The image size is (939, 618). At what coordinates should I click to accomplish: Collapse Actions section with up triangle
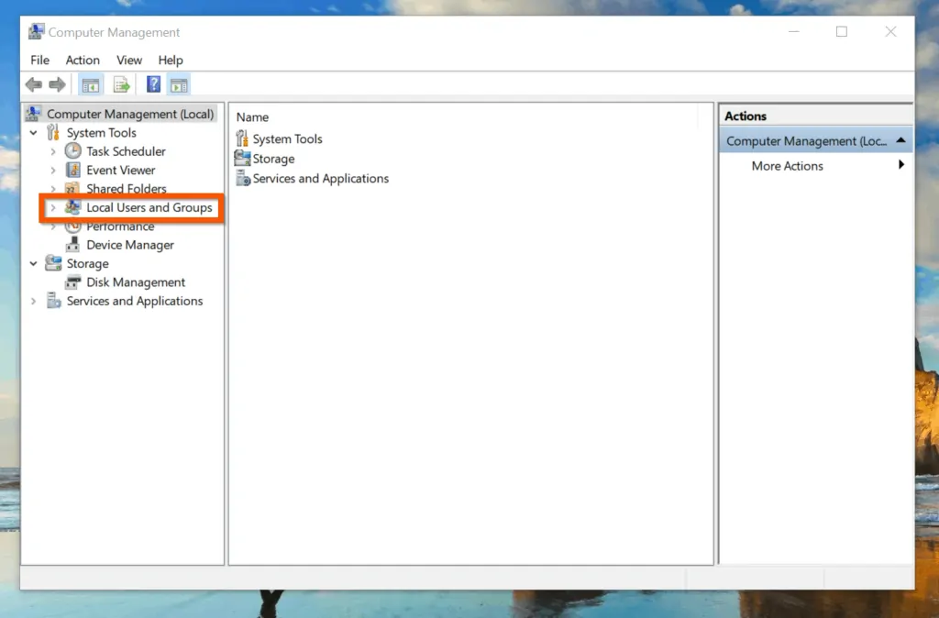coord(900,140)
